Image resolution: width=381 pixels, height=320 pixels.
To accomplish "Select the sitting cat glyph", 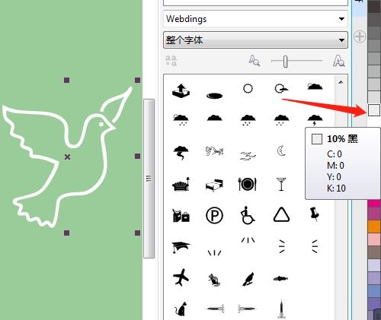I will (x=181, y=309).
